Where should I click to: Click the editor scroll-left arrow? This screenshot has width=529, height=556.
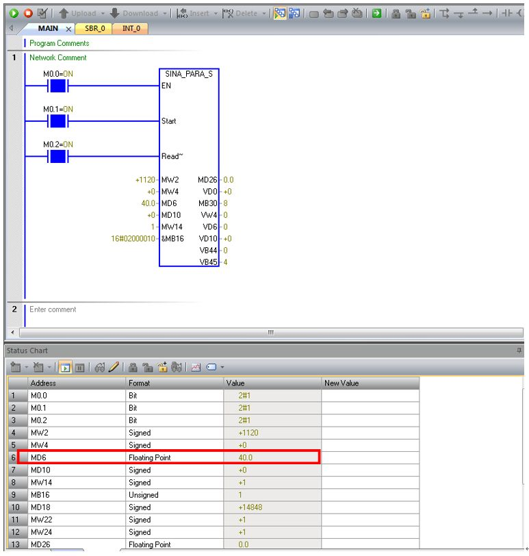tap(13, 333)
